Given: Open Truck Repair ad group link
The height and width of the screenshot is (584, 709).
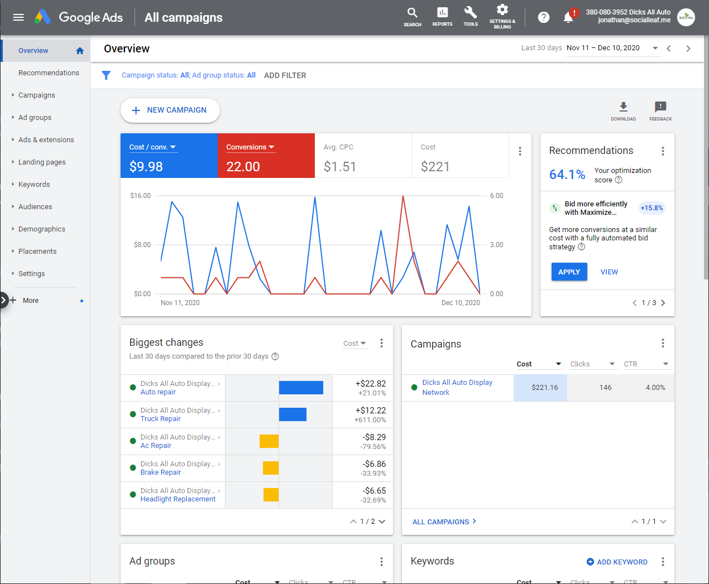Looking at the screenshot, I should pyautogui.click(x=160, y=419).
